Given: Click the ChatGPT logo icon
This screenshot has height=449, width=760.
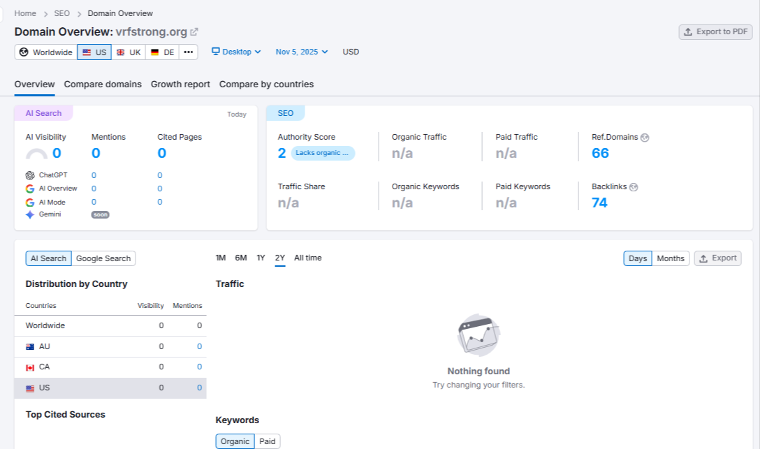Looking at the screenshot, I should pos(30,175).
